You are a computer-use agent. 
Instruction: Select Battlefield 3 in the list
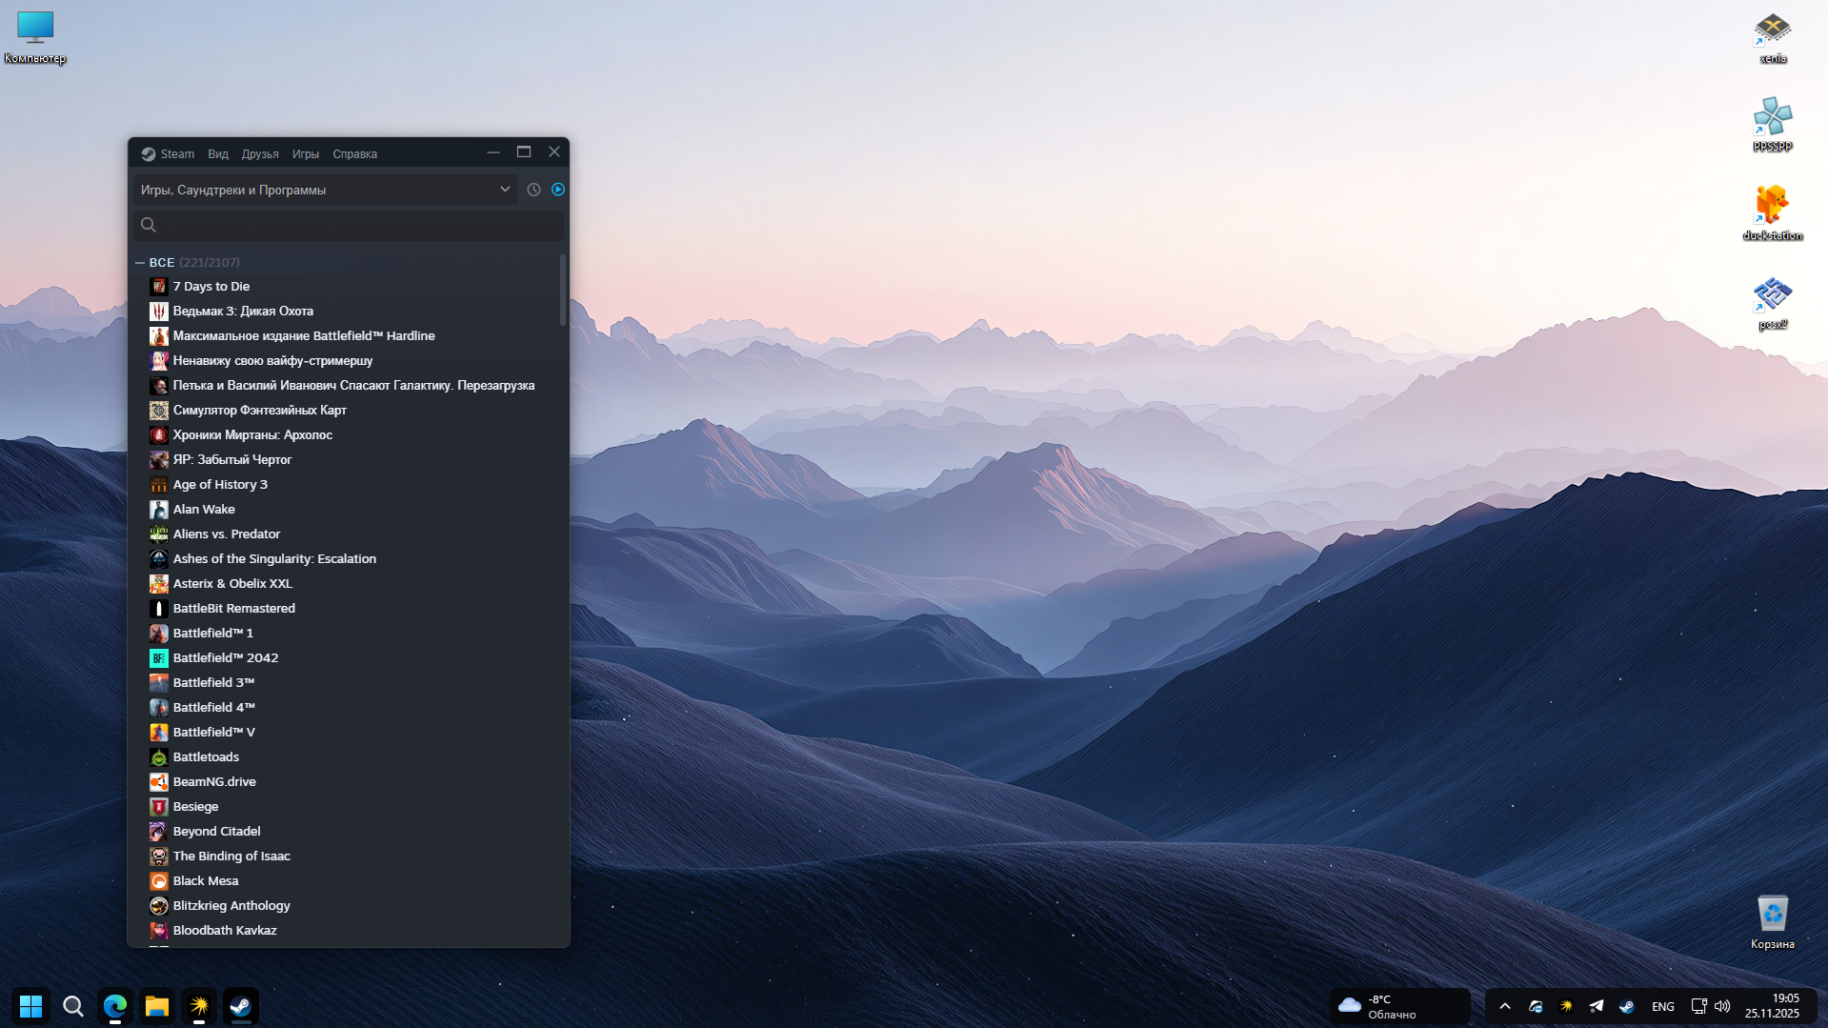pos(349,682)
